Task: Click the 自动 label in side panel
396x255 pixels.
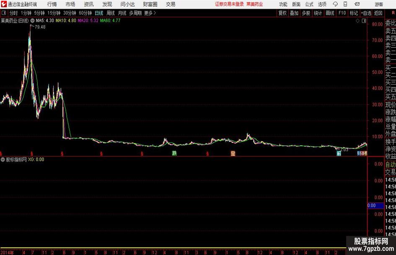Action: click(391, 165)
